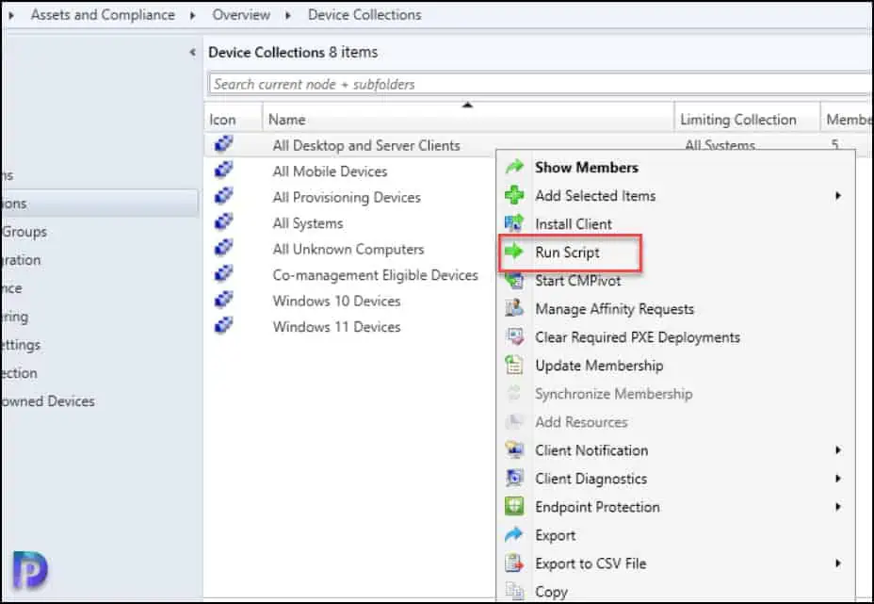Click the Export to CSV File icon
This screenshot has width=874, height=604.
click(514, 563)
